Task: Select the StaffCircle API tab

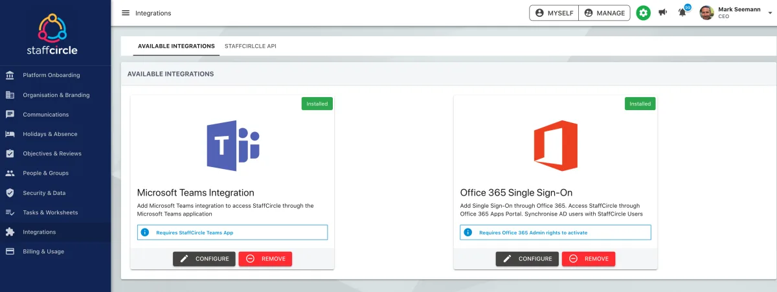Action: [x=250, y=46]
